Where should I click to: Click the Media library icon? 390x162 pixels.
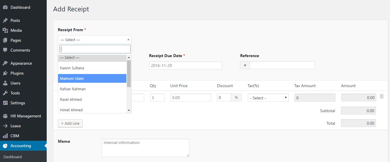pyautogui.click(x=5, y=30)
